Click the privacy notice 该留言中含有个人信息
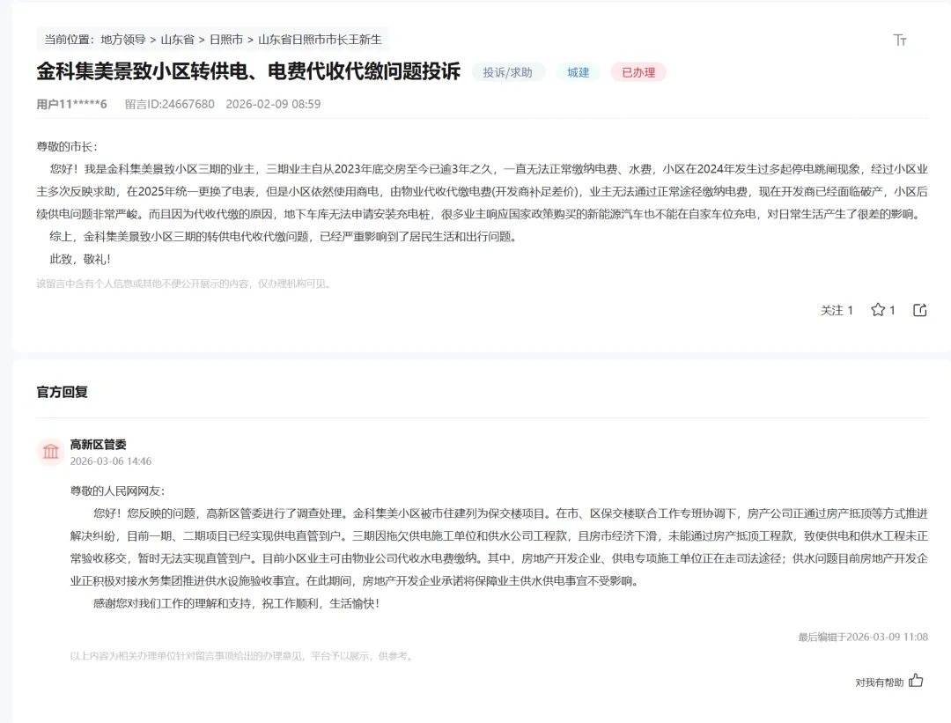Image resolution: width=951 pixels, height=723 pixels. pos(183,284)
